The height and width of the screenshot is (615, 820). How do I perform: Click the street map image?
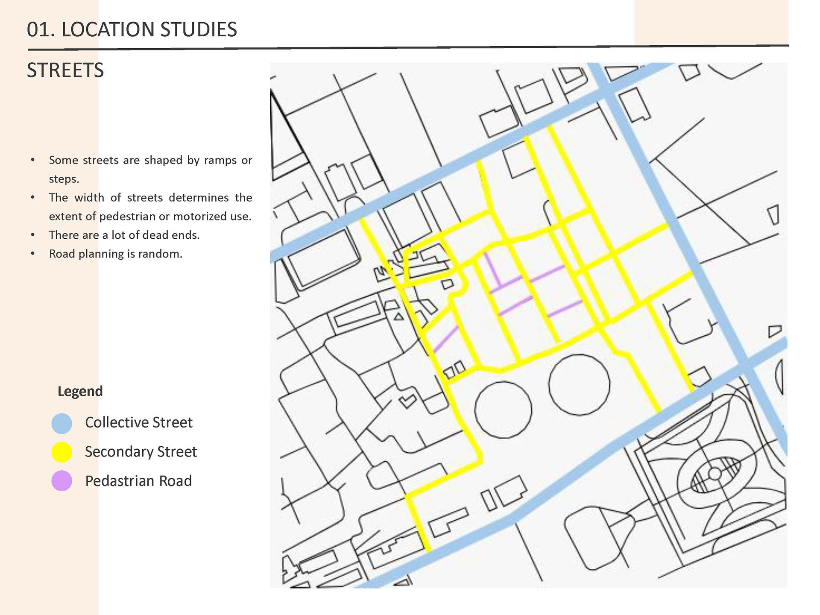pyautogui.click(x=528, y=325)
